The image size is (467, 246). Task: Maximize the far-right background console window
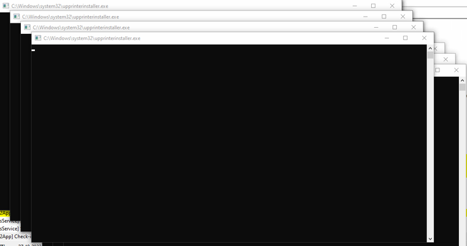(x=438, y=70)
